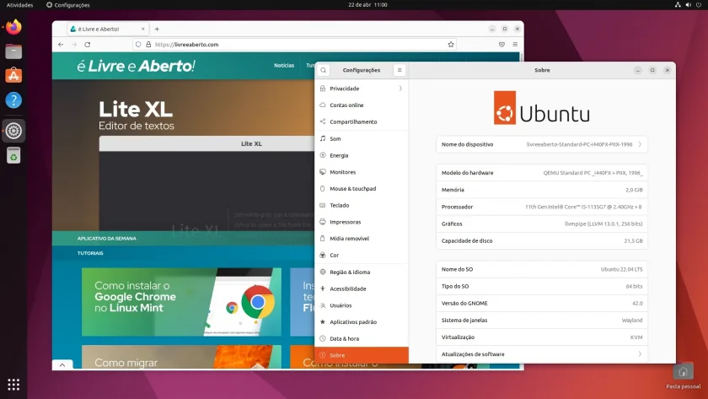This screenshot has height=399, width=708.
Task: Open Som settings panel
Action: (362, 138)
